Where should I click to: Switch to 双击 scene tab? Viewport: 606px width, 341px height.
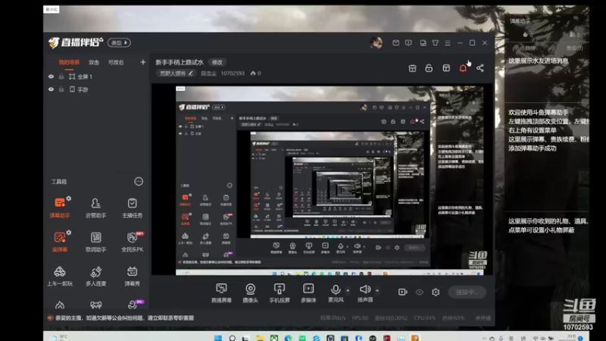93,62
